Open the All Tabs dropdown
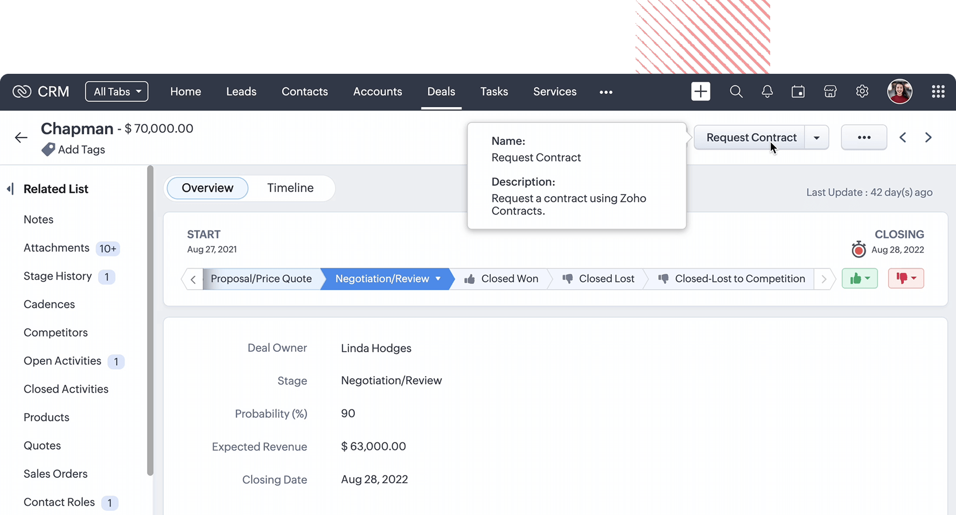 pyautogui.click(x=117, y=92)
